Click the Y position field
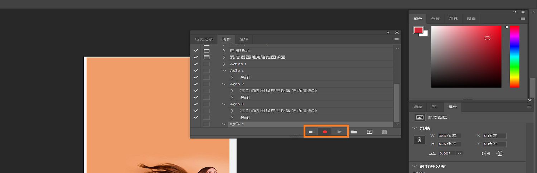 click(494, 144)
